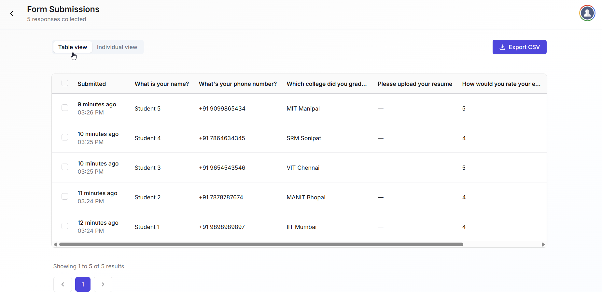
Task: Select page 1 pagination button
Action: 83,284
